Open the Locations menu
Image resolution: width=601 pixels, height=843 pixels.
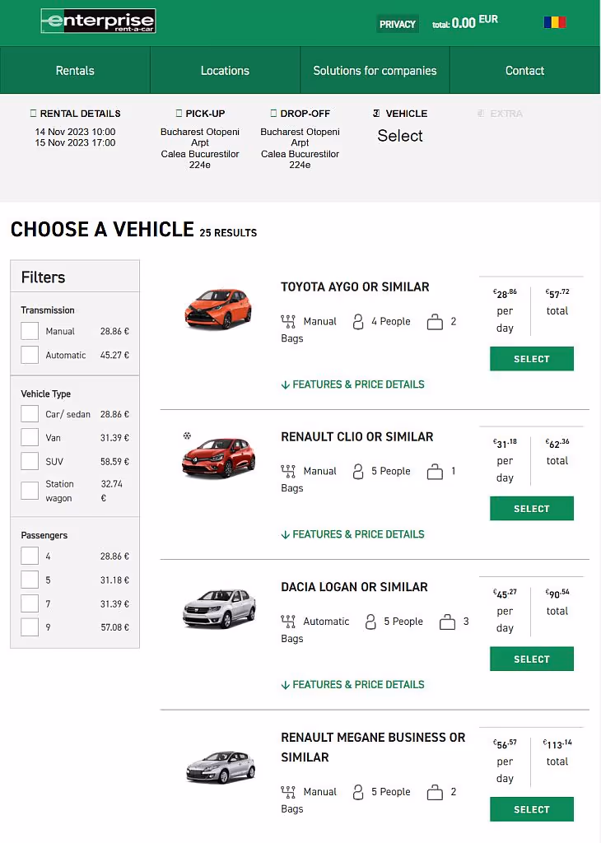(x=225, y=71)
